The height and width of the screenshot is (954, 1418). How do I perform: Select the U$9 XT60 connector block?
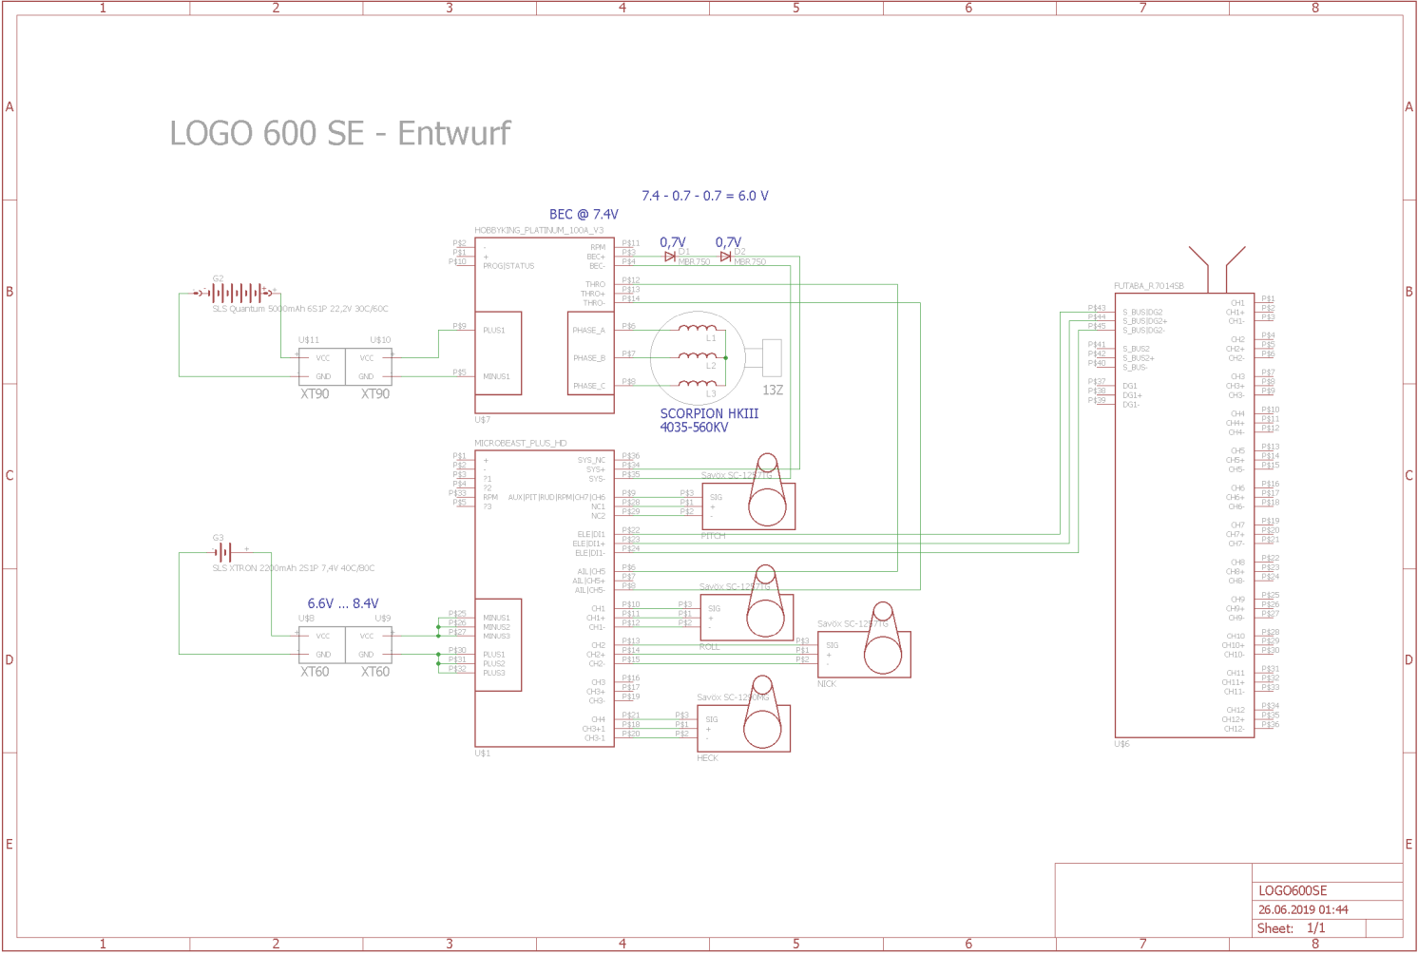pos(369,645)
